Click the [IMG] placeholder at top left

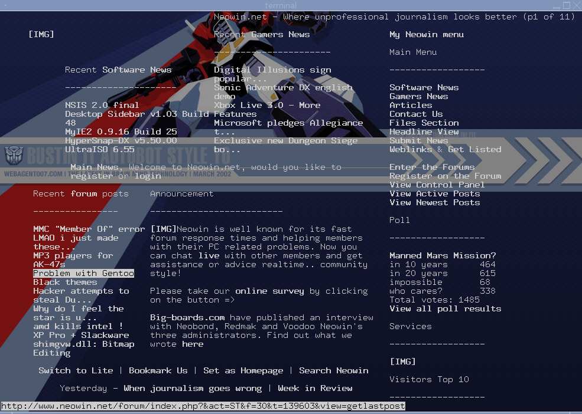click(x=41, y=34)
